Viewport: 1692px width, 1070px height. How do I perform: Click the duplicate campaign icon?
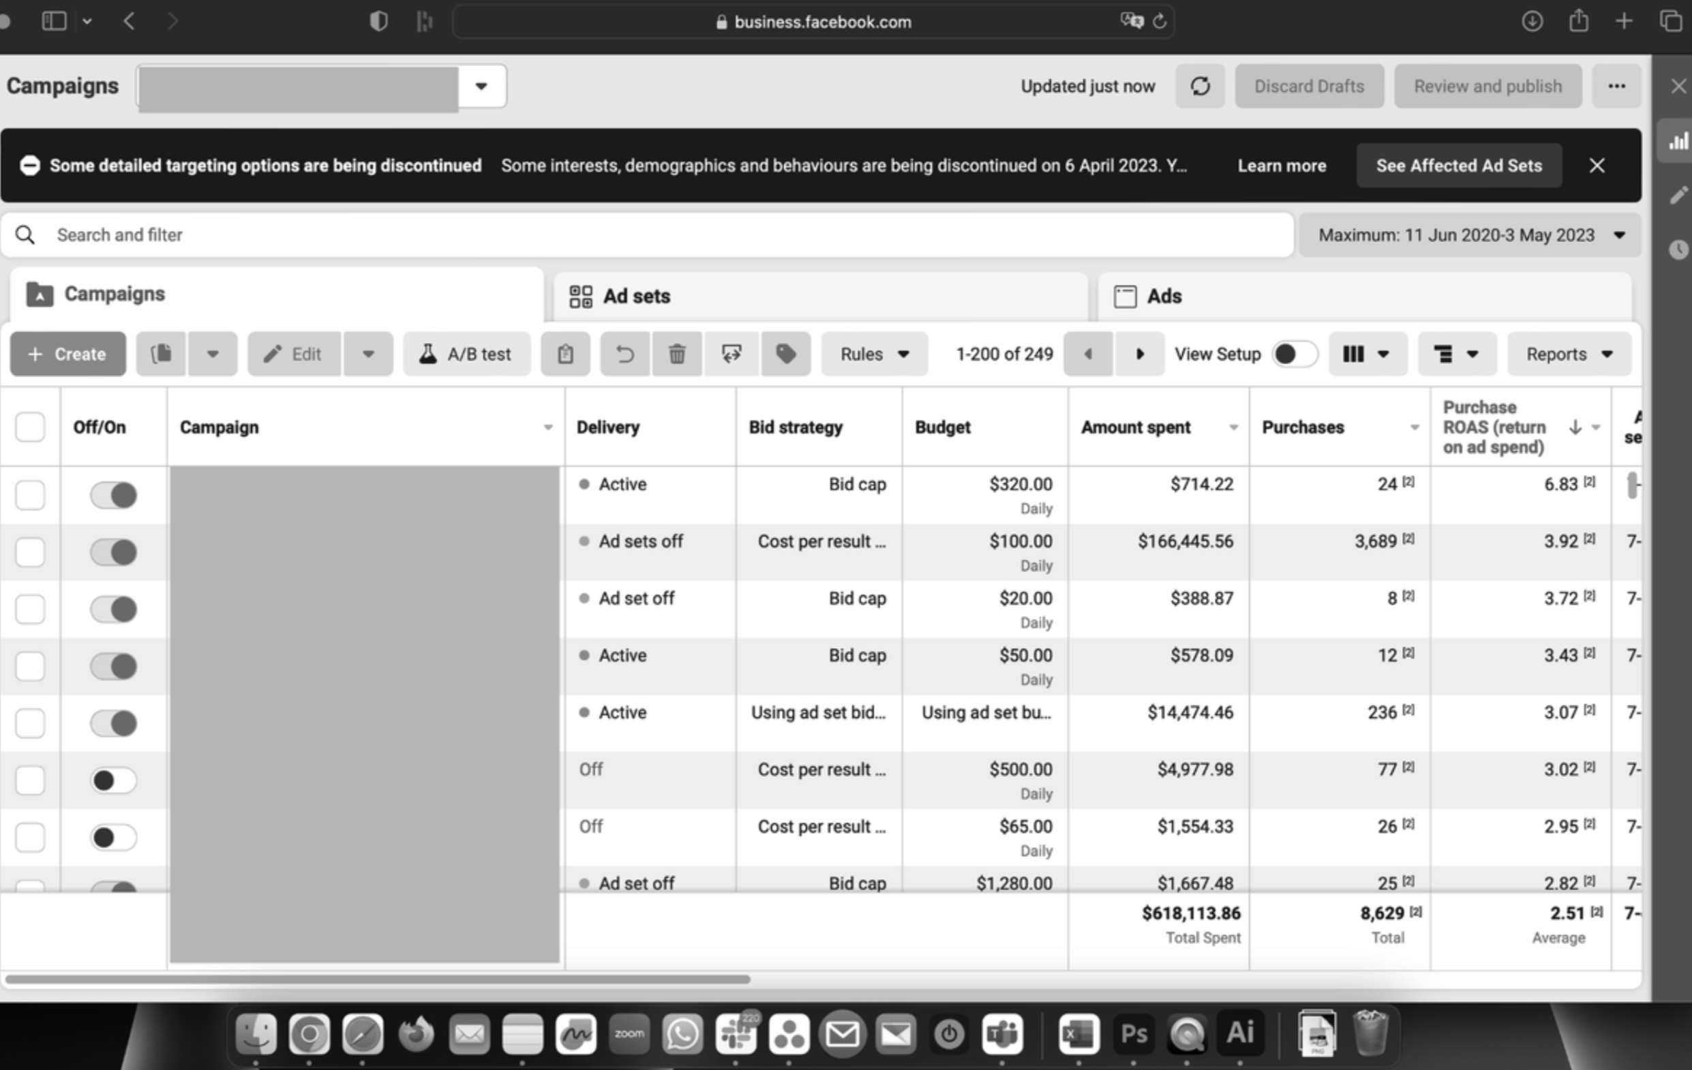[162, 354]
